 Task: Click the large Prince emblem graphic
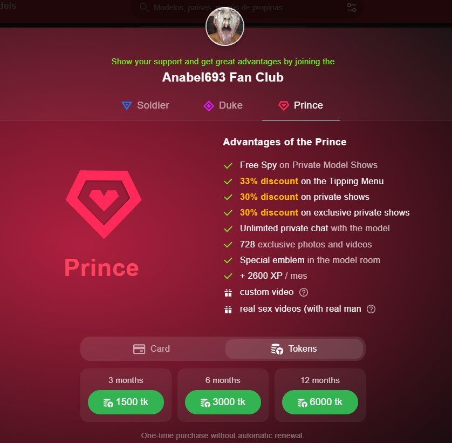[x=104, y=204]
